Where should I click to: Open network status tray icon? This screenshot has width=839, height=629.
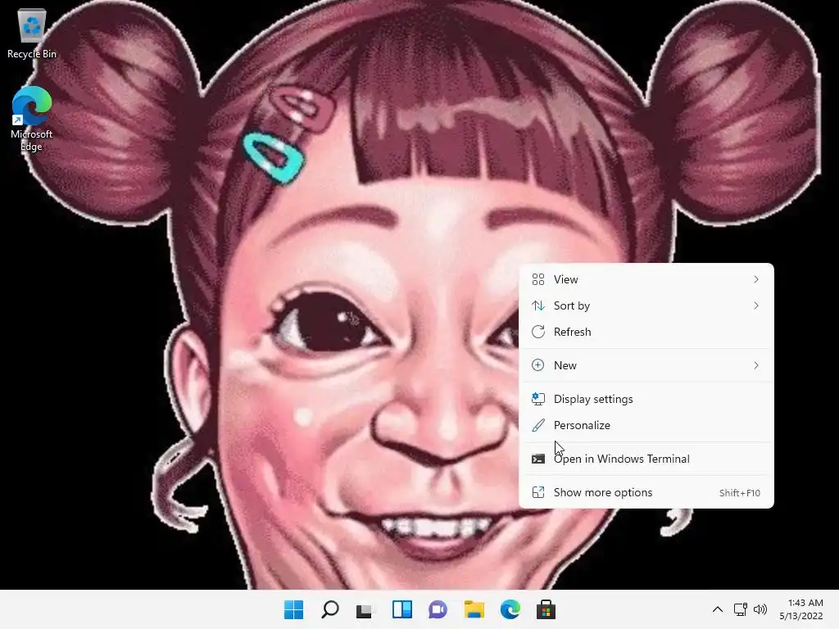[x=741, y=609]
